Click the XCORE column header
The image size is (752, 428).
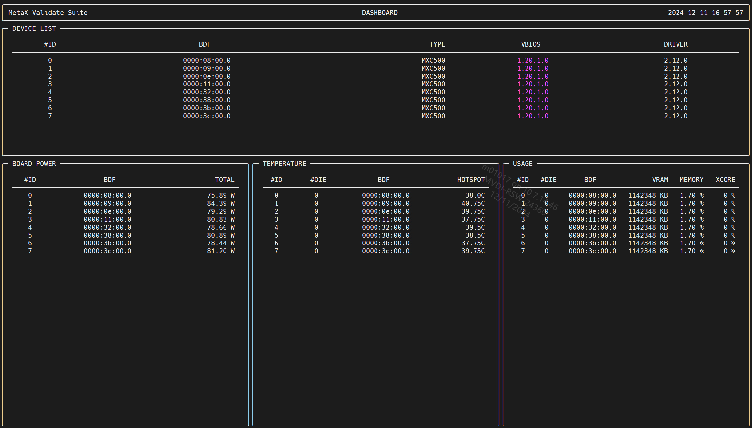[725, 180]
